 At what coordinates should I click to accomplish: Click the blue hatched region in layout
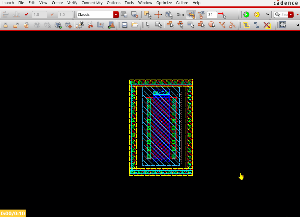point(161,128)
